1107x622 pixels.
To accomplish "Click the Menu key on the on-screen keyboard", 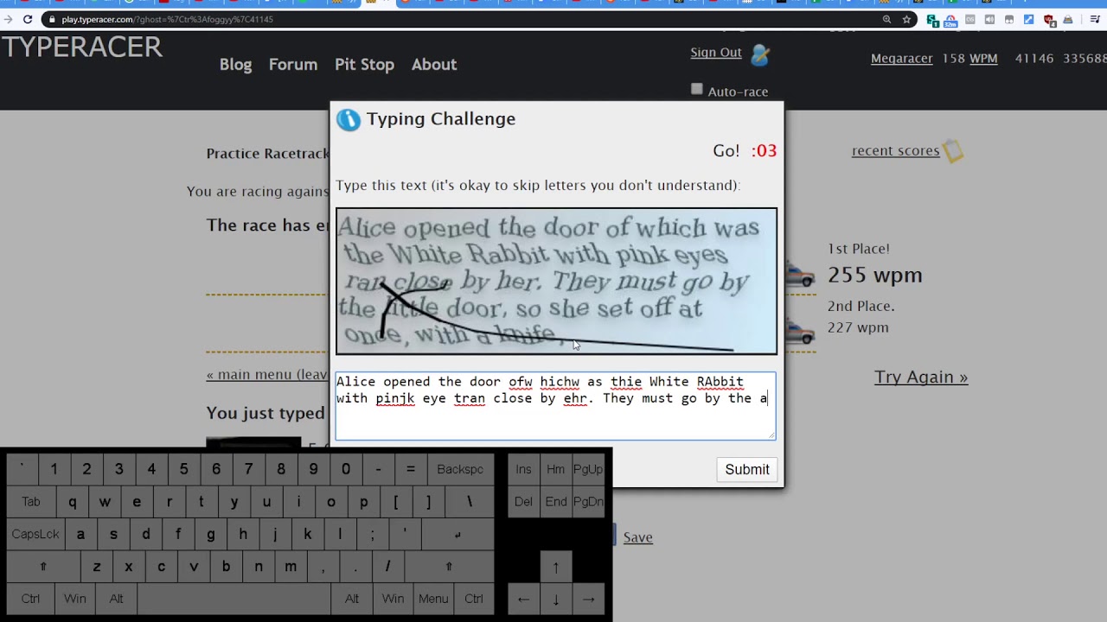I will 433,599.
